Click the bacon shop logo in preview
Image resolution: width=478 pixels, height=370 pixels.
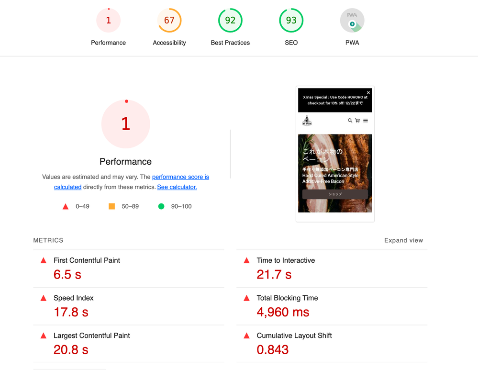coord(307,121)
